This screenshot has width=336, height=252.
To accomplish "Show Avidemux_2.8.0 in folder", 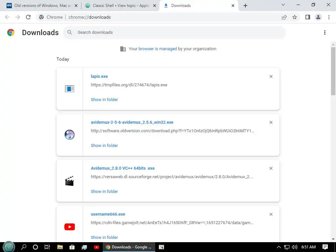I will [x=104, y=191].
